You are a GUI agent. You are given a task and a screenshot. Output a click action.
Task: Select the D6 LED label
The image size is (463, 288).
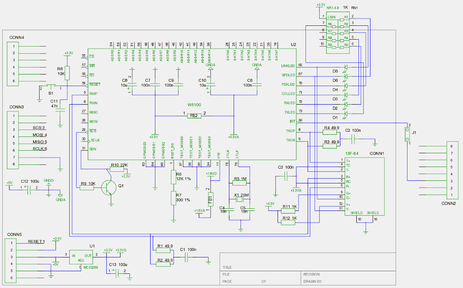click(335, 81)
